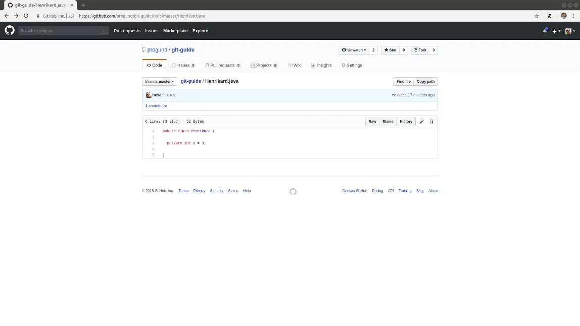Viewport: 580px width, 326px height.
Task: Open footer Help link
Action: pyautogui.click(x=247, y=191)
